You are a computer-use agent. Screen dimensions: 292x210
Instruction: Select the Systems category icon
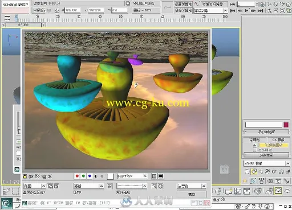288,172
